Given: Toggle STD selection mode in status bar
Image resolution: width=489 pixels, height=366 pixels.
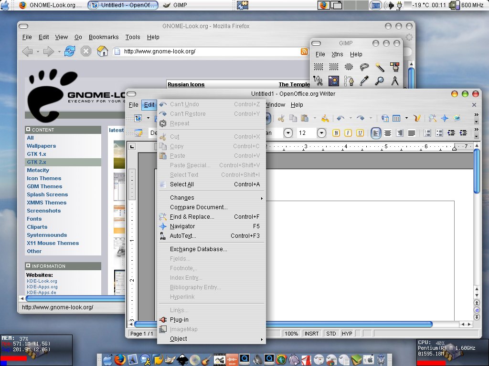Looking at the screenshot, I should (331, 334).
